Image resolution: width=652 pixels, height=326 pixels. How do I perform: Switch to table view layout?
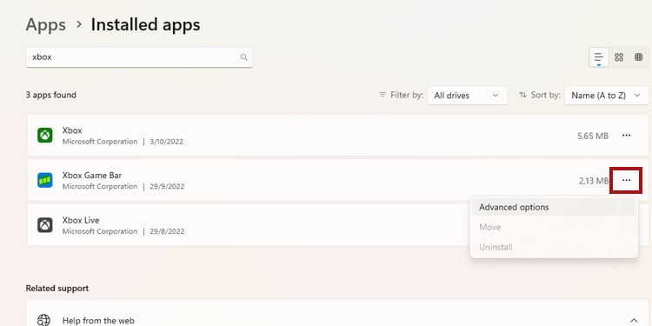tap(639, 57)
